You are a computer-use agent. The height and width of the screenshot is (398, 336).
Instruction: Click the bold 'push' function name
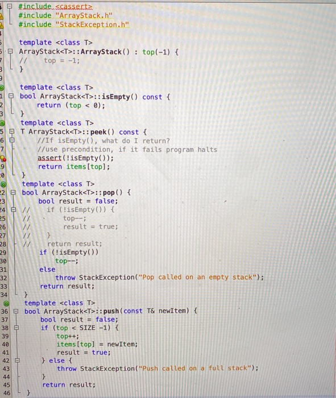pyautogui.click(x=111, y=311)
